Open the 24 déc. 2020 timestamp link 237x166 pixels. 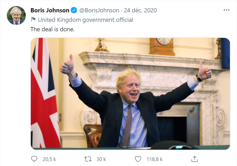(x=140, y=11)
